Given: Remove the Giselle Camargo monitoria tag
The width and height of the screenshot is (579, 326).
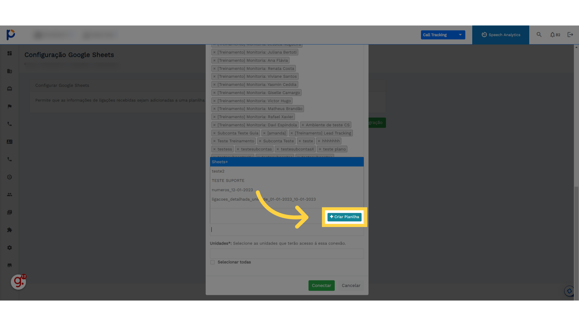Looking at the screenshot, I should click(214, 93).
